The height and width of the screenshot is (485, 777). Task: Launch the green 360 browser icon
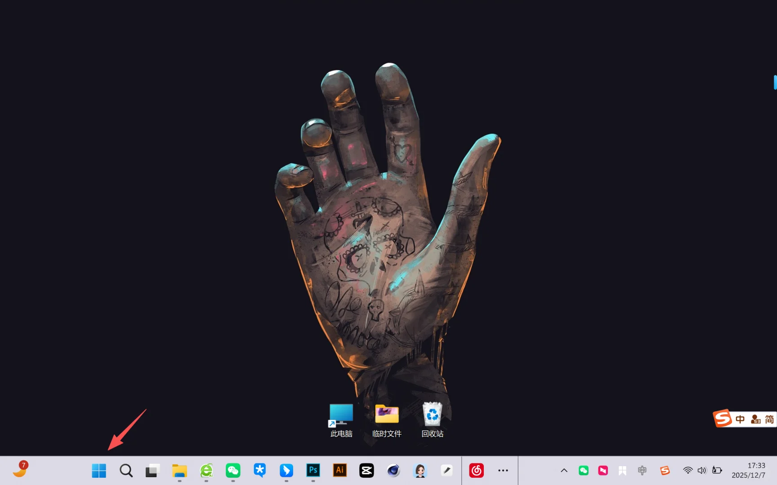click(x=206, y=471)
